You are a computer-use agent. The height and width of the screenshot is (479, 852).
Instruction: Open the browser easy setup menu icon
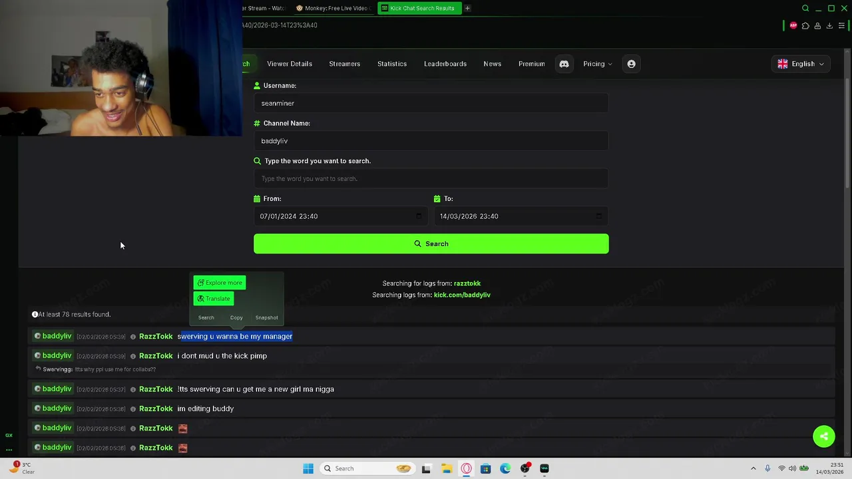[841, 25]
